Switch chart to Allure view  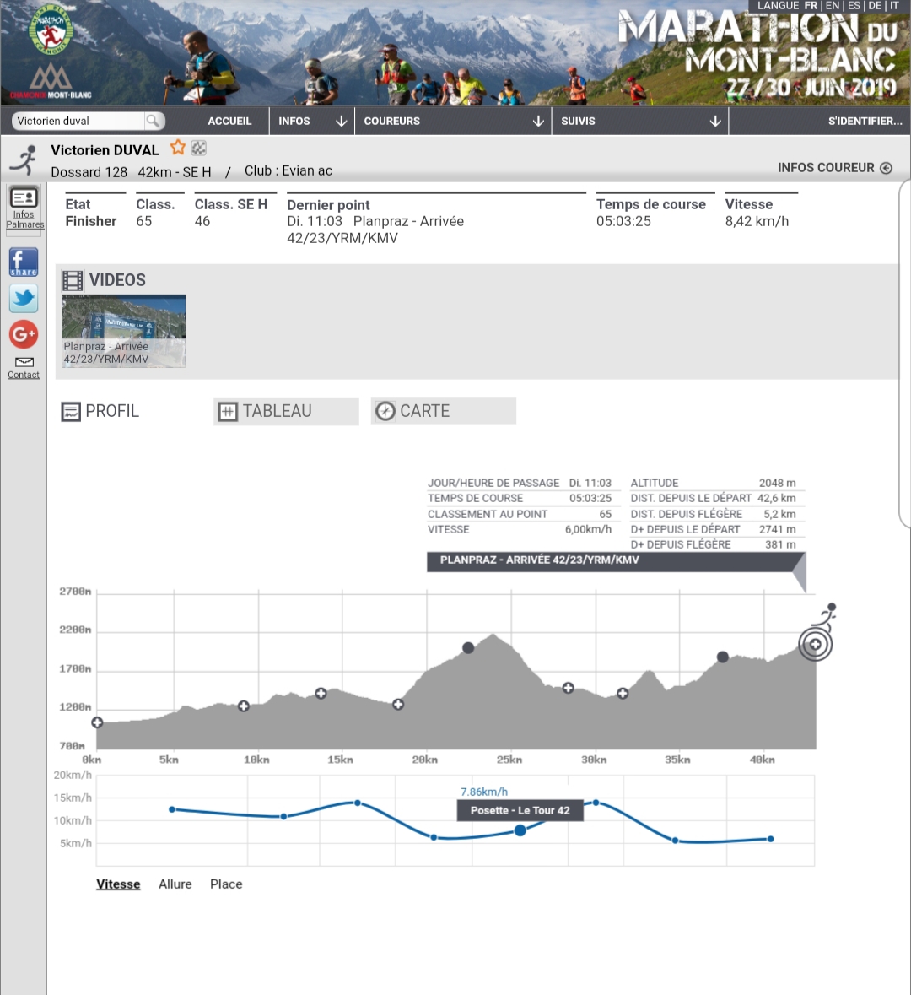(x=175, y=884)
